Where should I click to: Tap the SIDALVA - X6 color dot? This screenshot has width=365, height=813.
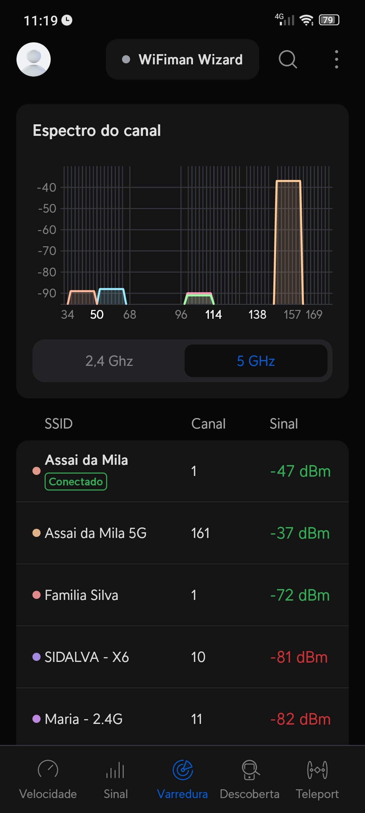pyautogui.click(x=36, y=657)
